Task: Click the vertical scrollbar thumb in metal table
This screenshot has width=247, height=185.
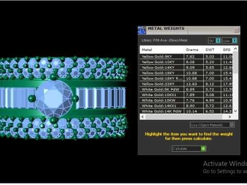Action: [236, 62]
